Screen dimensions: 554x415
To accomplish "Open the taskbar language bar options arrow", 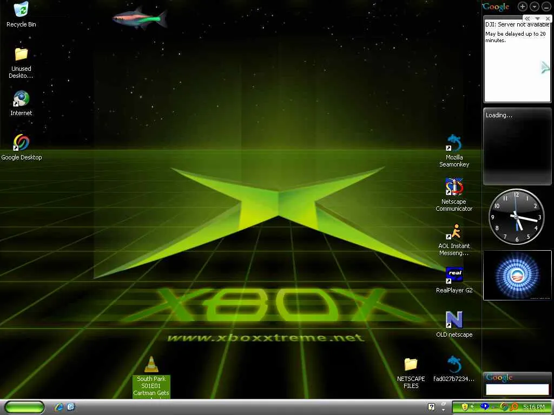I will pos(444,410).
